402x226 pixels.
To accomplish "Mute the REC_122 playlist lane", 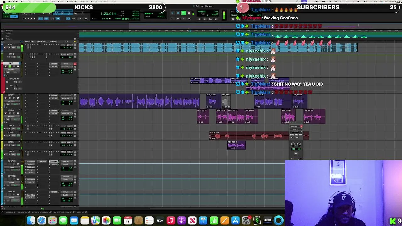I will pyautogui.click(x=15, y=89).
